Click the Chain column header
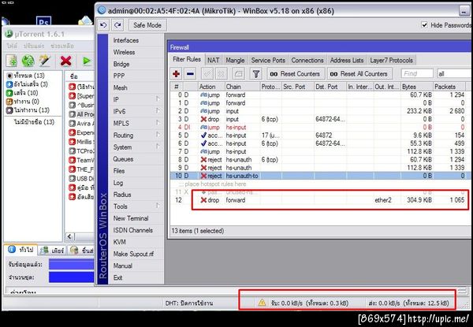The image size is (473, 327). coord(242,87)
